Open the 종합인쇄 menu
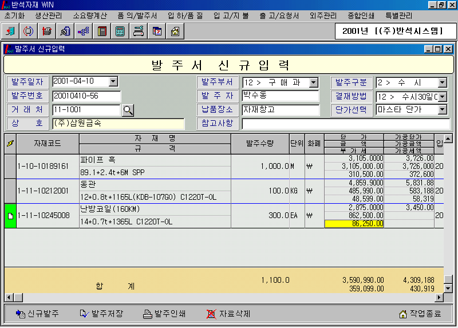 coord(362,15)
